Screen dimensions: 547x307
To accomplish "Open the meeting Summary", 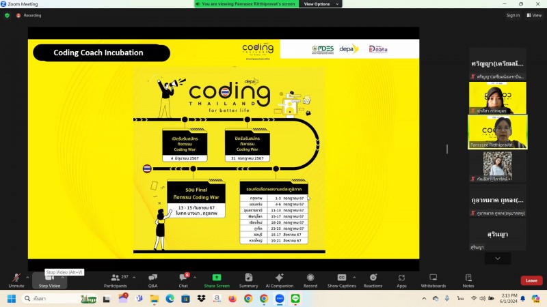I will 248,280.
